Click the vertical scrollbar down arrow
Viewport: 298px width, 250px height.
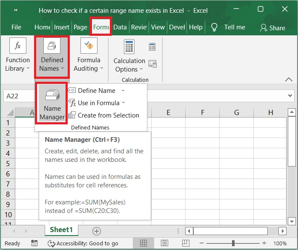tap(291, 221)
